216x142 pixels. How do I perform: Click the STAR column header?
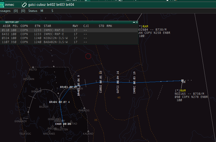(47, 26)
